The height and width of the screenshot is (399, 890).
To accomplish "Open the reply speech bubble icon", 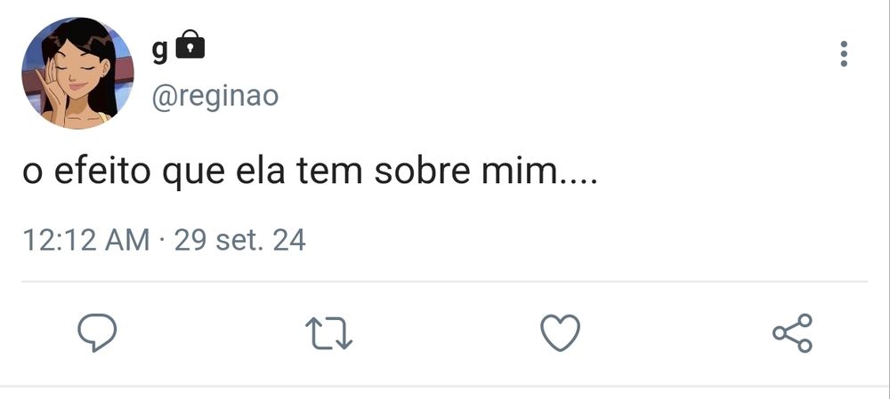I will coord(97,333).
